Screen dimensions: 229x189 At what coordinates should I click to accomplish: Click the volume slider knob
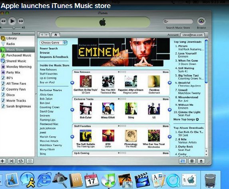14,28
